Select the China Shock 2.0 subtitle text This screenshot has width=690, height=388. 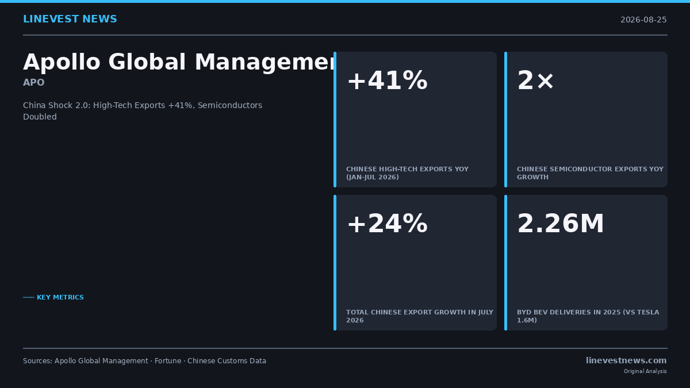[143, 111]
